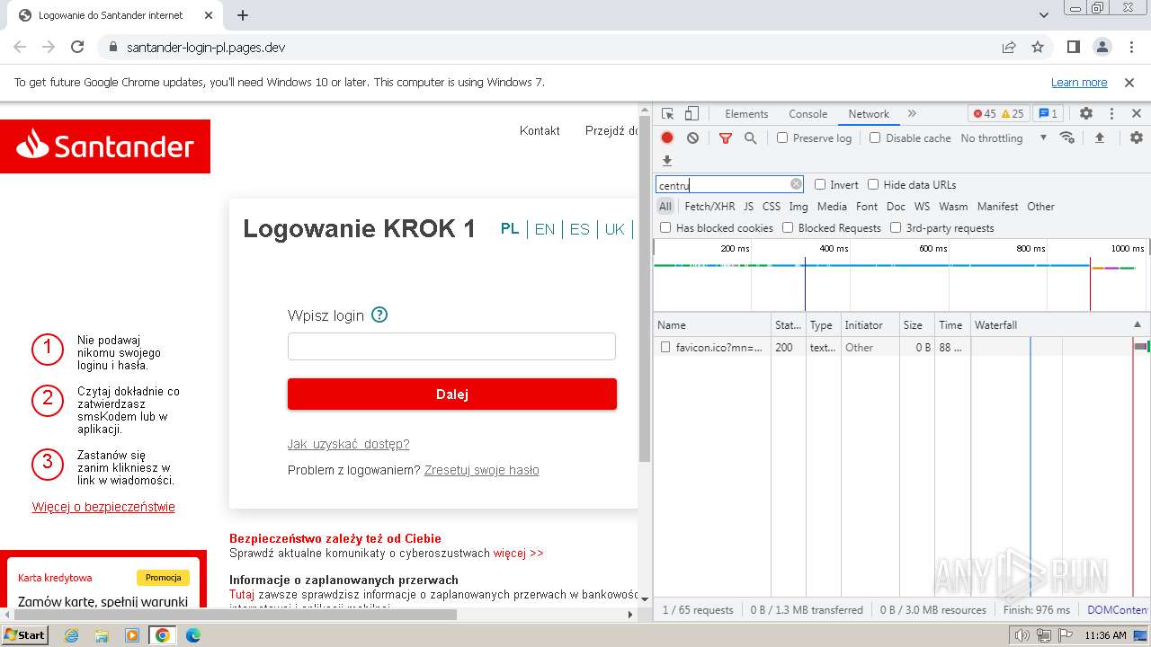Image resolution: width=1151 pixels, height=647 pixels.
Task: Open login help question mark icon
Action: point(379,315)
